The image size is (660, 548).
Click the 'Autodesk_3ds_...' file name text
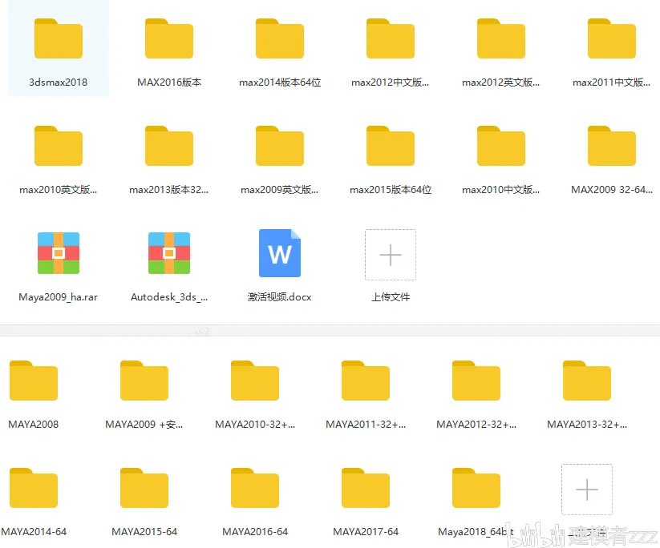169,297
